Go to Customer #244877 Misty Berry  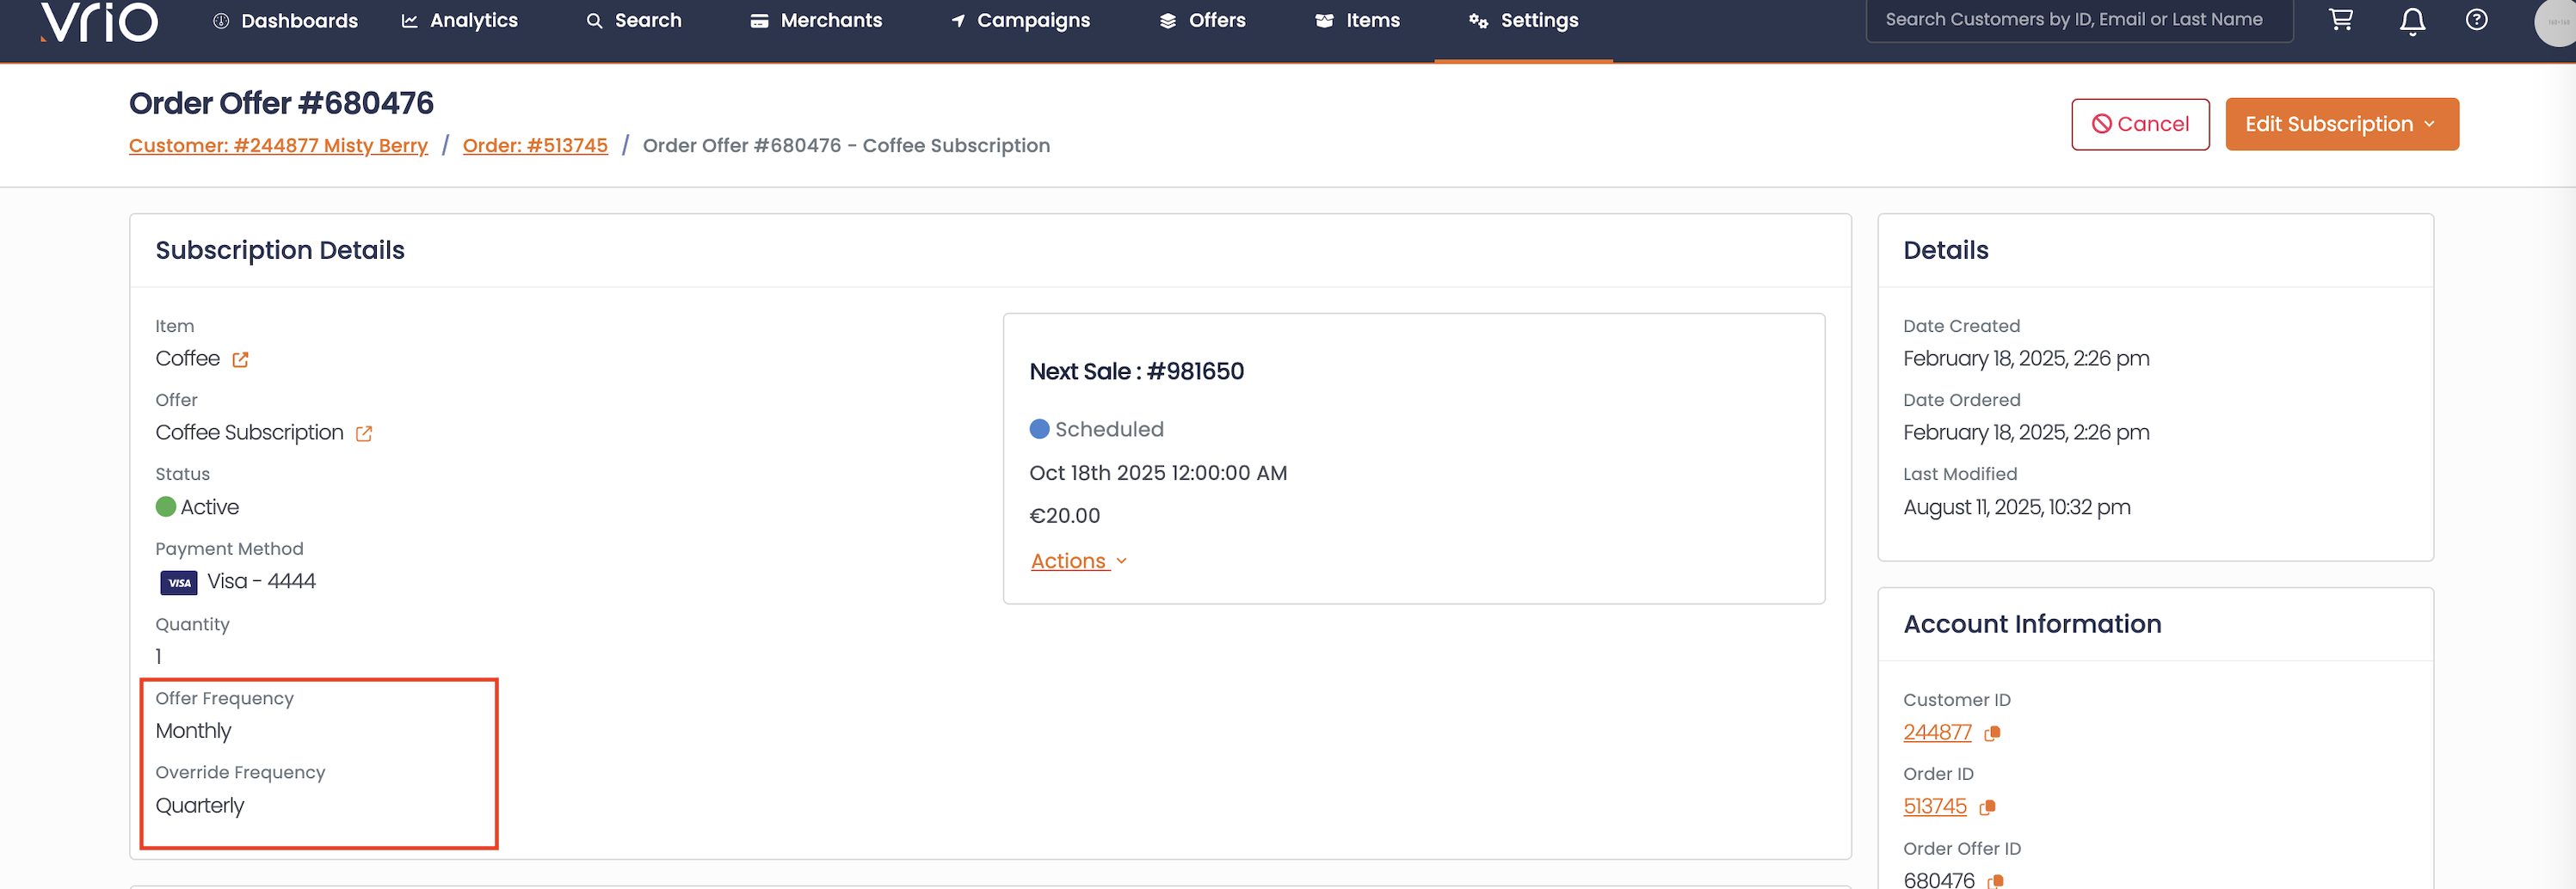(x=278, y=146)
